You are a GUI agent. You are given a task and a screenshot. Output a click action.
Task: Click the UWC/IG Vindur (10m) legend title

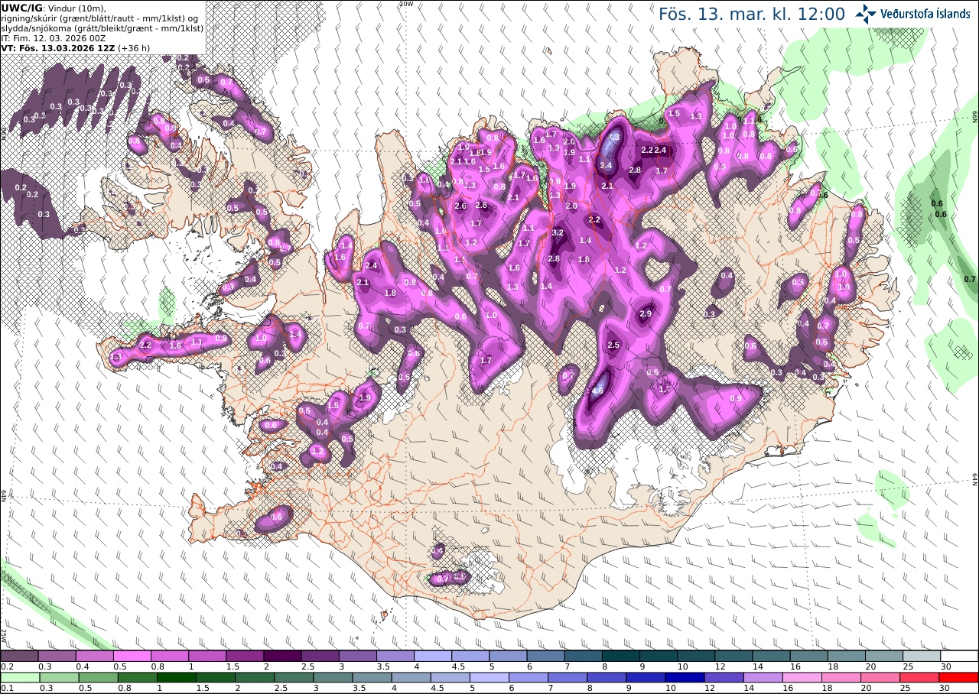[53, 8]
